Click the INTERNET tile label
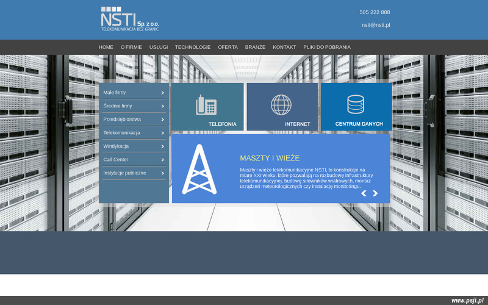Screen dimensions: 488x305 pos(298,124)
